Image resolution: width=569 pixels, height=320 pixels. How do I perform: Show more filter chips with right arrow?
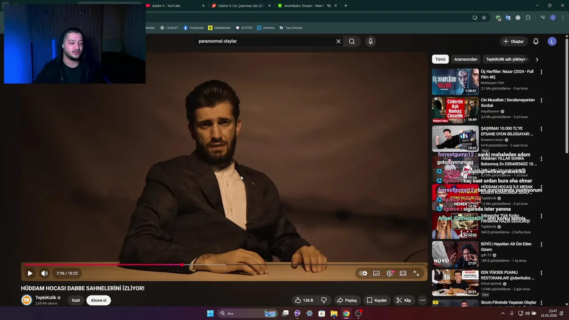pyautogui.click(x=537, y=60)
